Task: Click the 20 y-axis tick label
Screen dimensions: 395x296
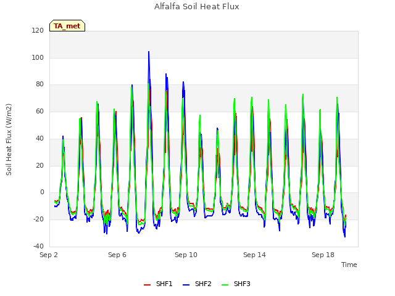Action: [x=39, y=166]
